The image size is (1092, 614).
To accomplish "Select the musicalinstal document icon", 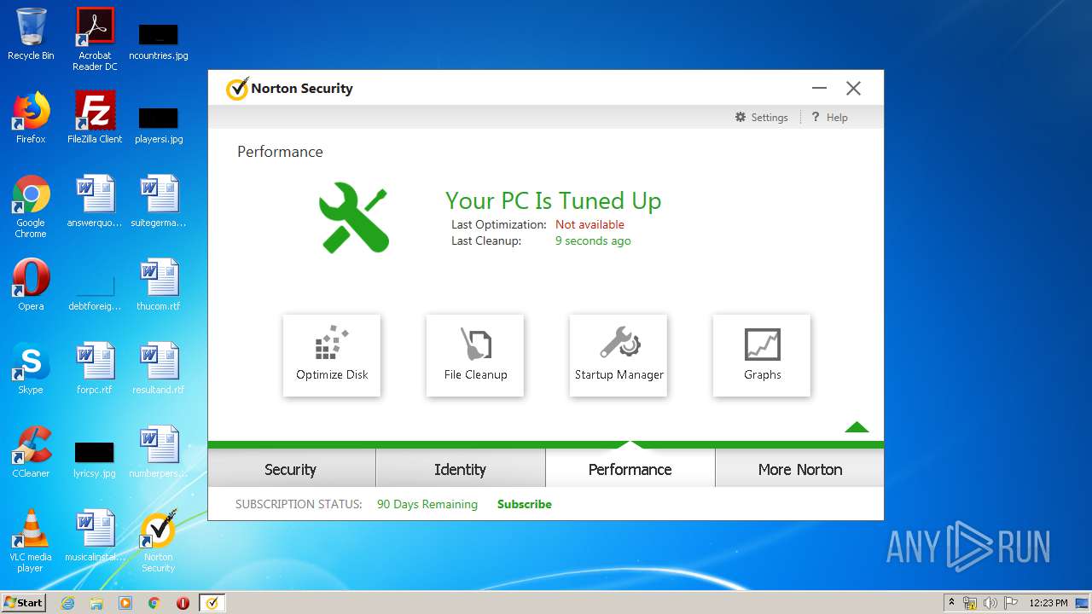I will pos(95,536).
